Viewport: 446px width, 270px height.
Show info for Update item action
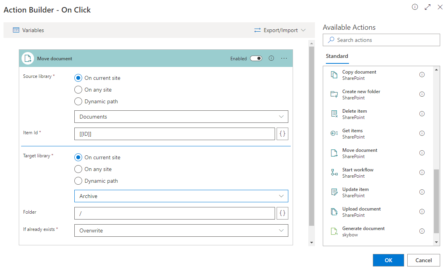[422, 192]
